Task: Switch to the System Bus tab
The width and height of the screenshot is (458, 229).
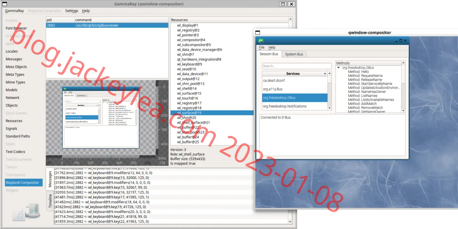Action: tap(294, 54)
